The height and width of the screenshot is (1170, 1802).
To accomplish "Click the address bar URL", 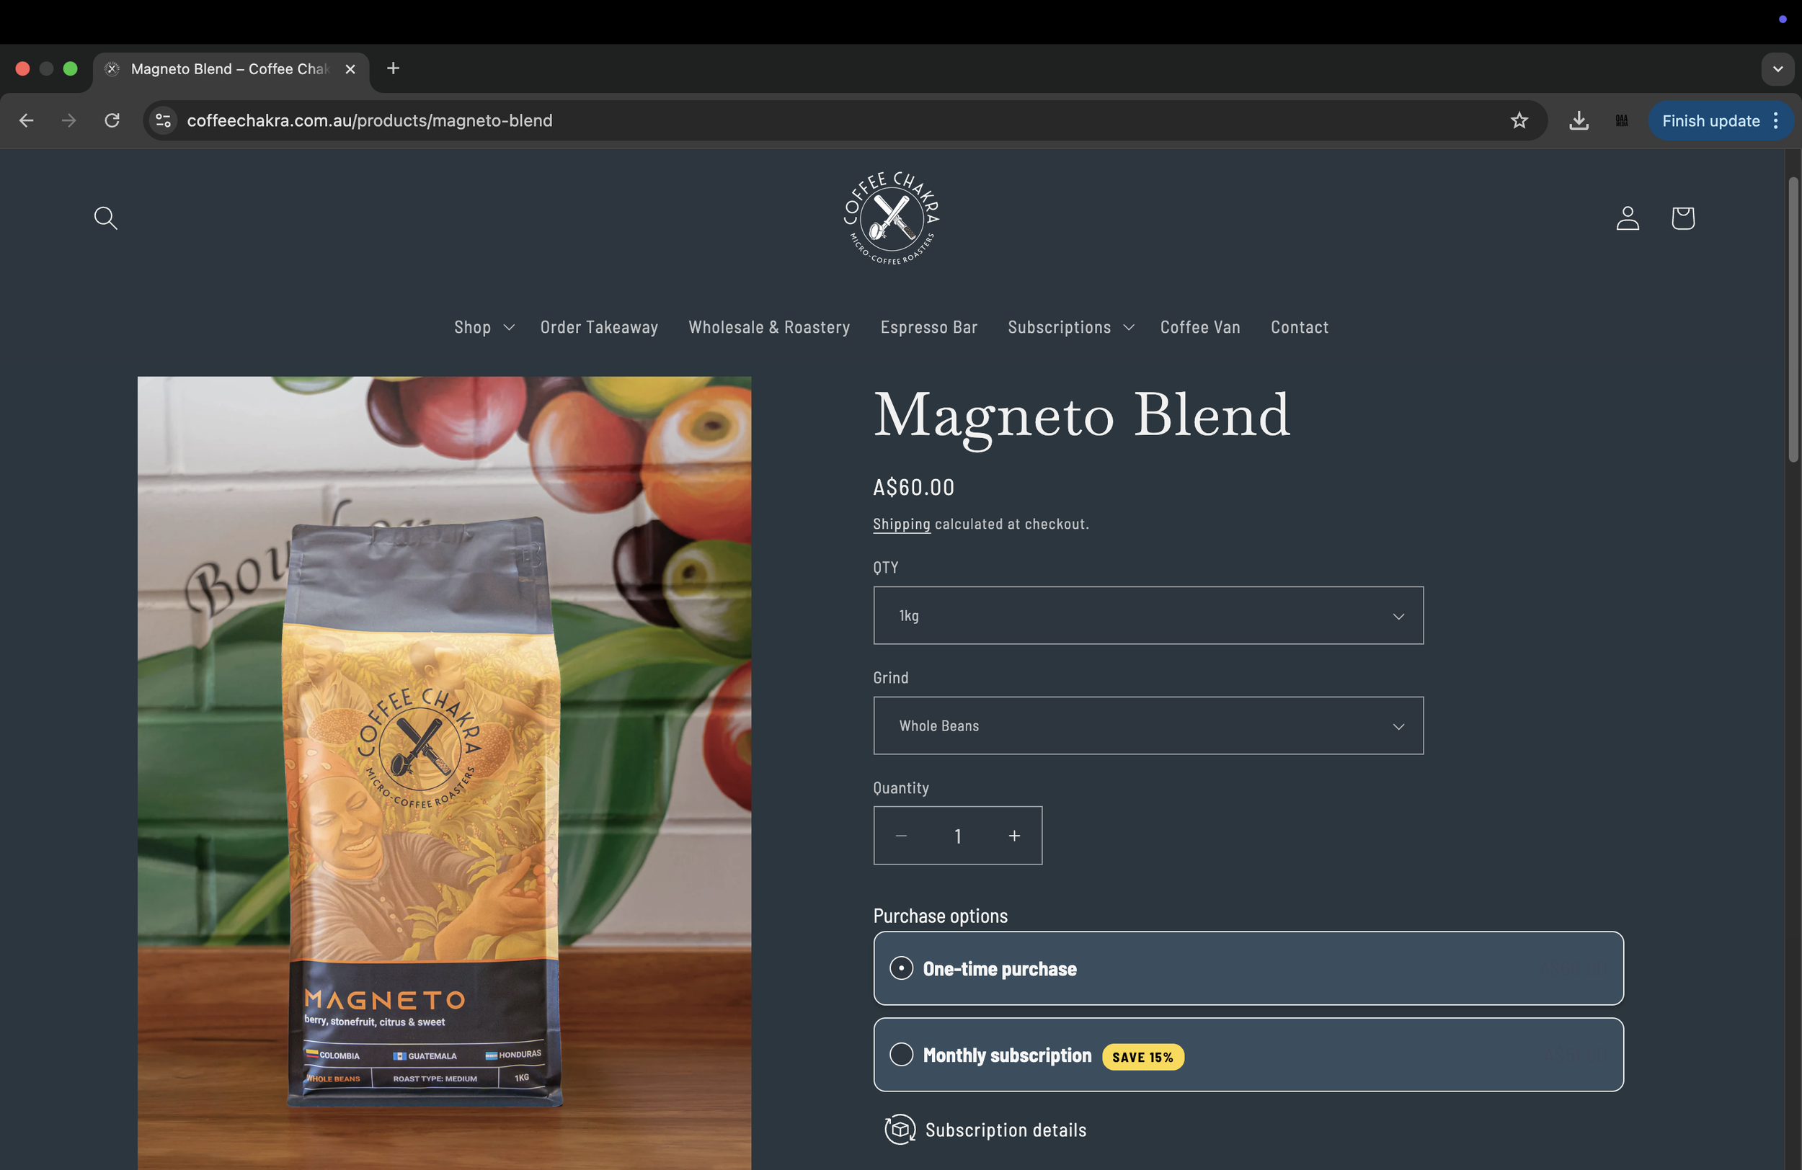I will pos(370,120).
